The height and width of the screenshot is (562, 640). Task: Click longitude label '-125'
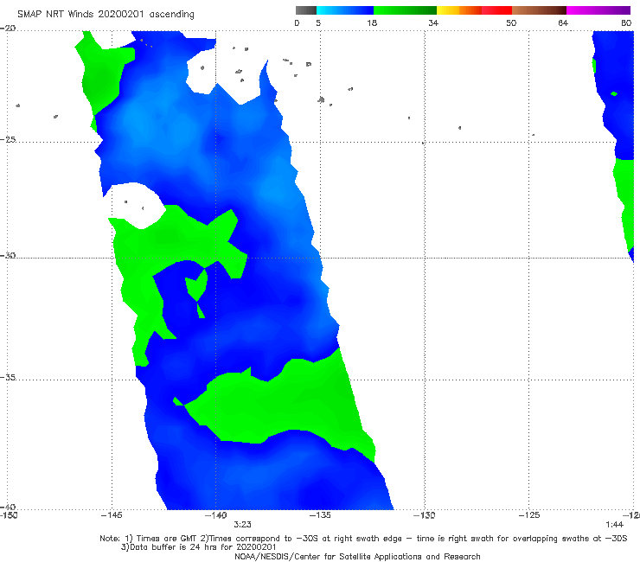pyautogui.click(x=529, y=515)
